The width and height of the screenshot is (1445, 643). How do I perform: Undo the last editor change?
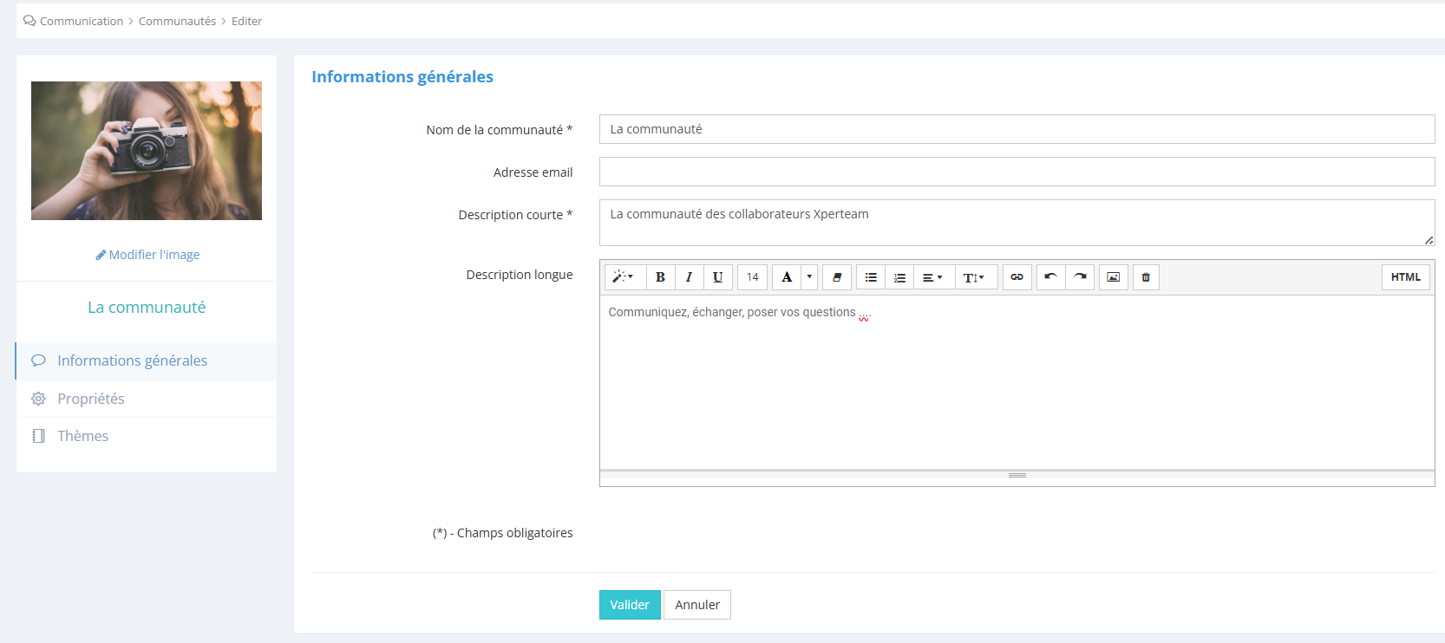(1050, 277)
